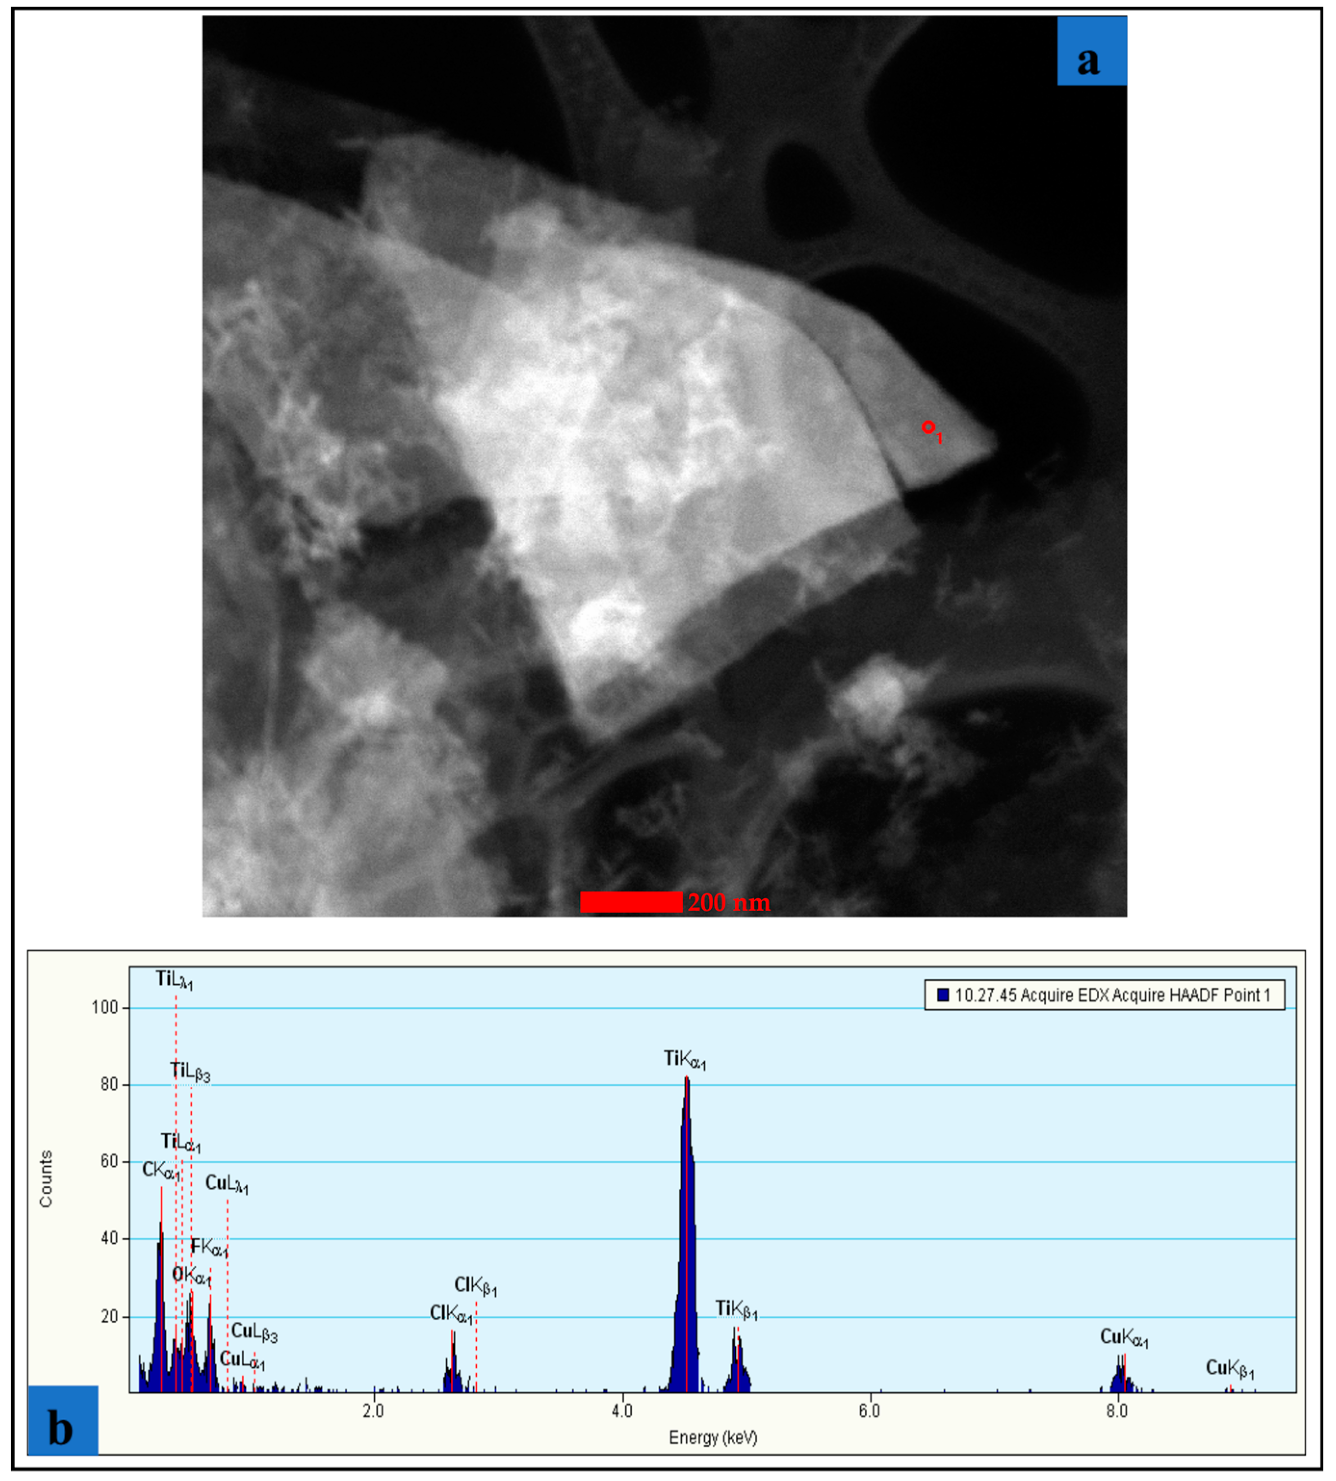The image size is (1336, 1481).
Task: Click the Energy (keV) axis title
Action: tap(713, 1437)
